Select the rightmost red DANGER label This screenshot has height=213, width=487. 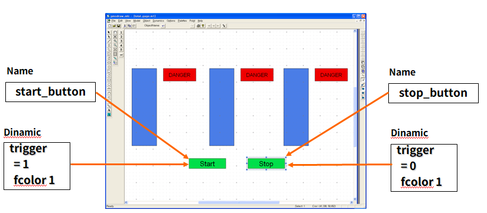331,75
